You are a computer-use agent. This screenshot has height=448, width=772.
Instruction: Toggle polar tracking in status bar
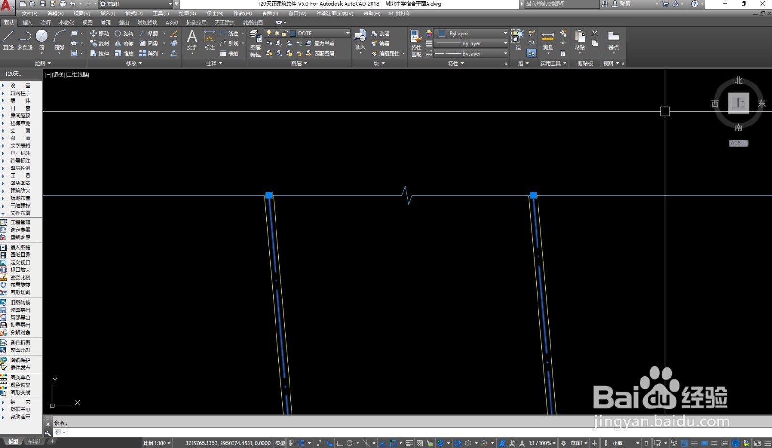(350, 443)
